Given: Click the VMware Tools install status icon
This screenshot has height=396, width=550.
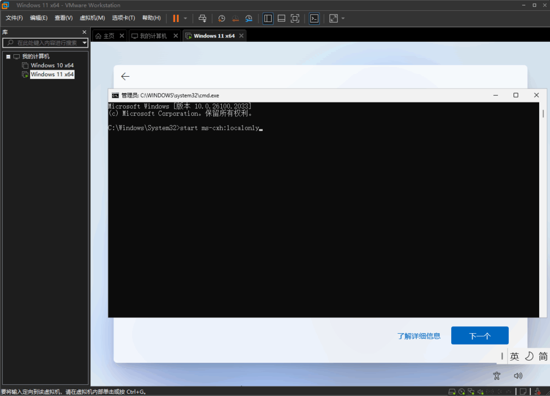Looking at the screenshot, I should [x=537, y=392].
